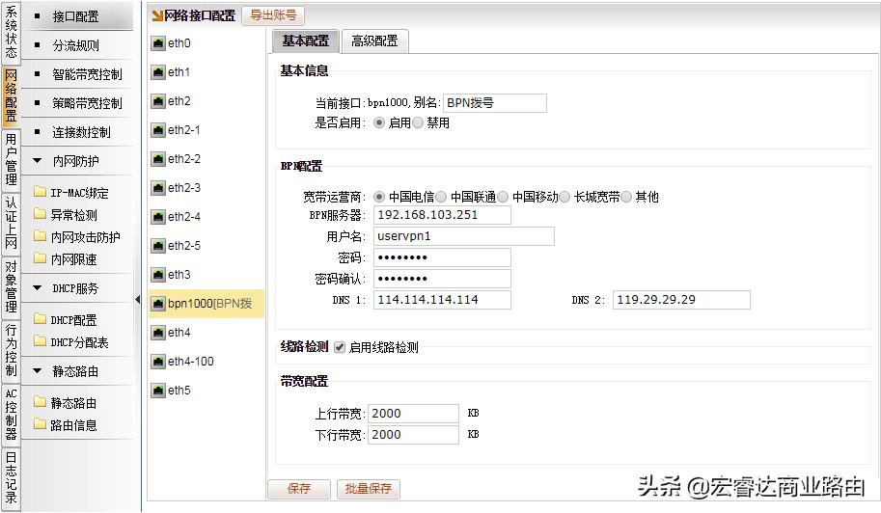Open 分流规则 menu item
This screenshot has height=513, width=881.
click(76, 45)
